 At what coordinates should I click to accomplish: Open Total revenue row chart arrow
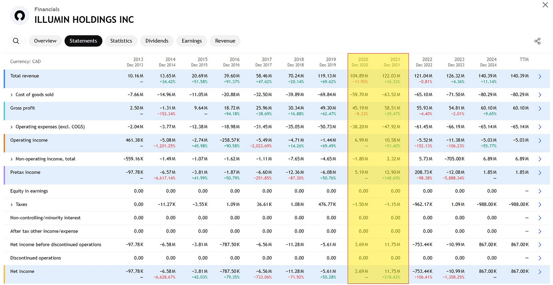pyautogui.click(x=540, y=76)
